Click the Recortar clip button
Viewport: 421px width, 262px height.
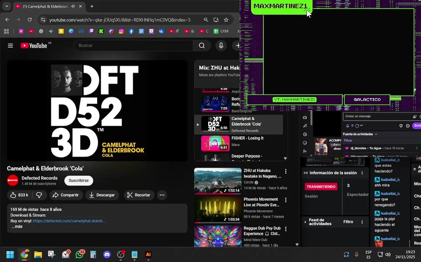coord(139,195)
